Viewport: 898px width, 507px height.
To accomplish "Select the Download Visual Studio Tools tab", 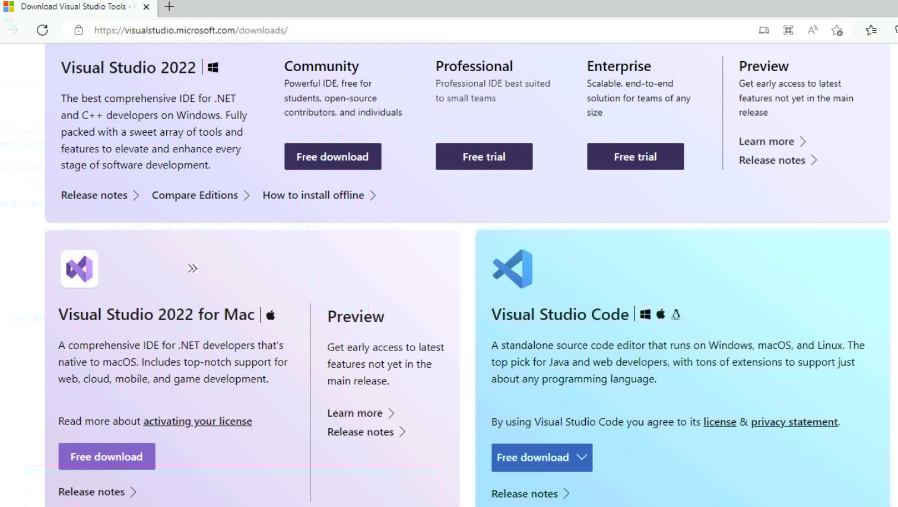I will (77, 7).
